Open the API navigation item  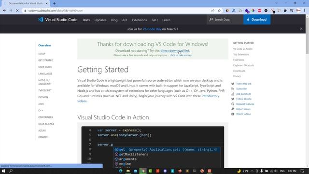125,20
